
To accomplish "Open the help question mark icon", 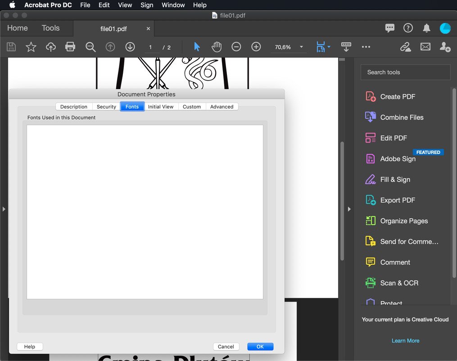I will pos(408,28).
